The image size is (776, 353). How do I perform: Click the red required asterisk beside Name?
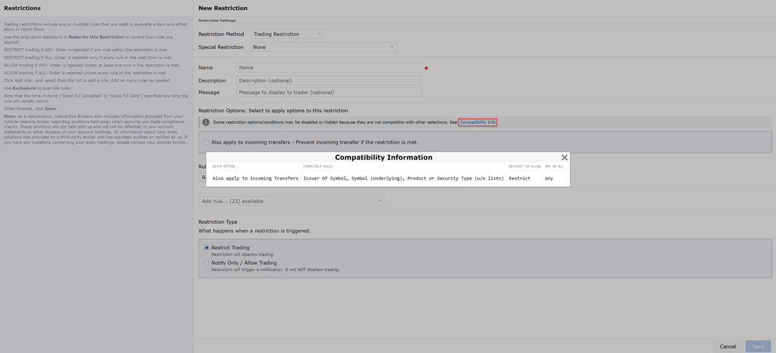426,68
